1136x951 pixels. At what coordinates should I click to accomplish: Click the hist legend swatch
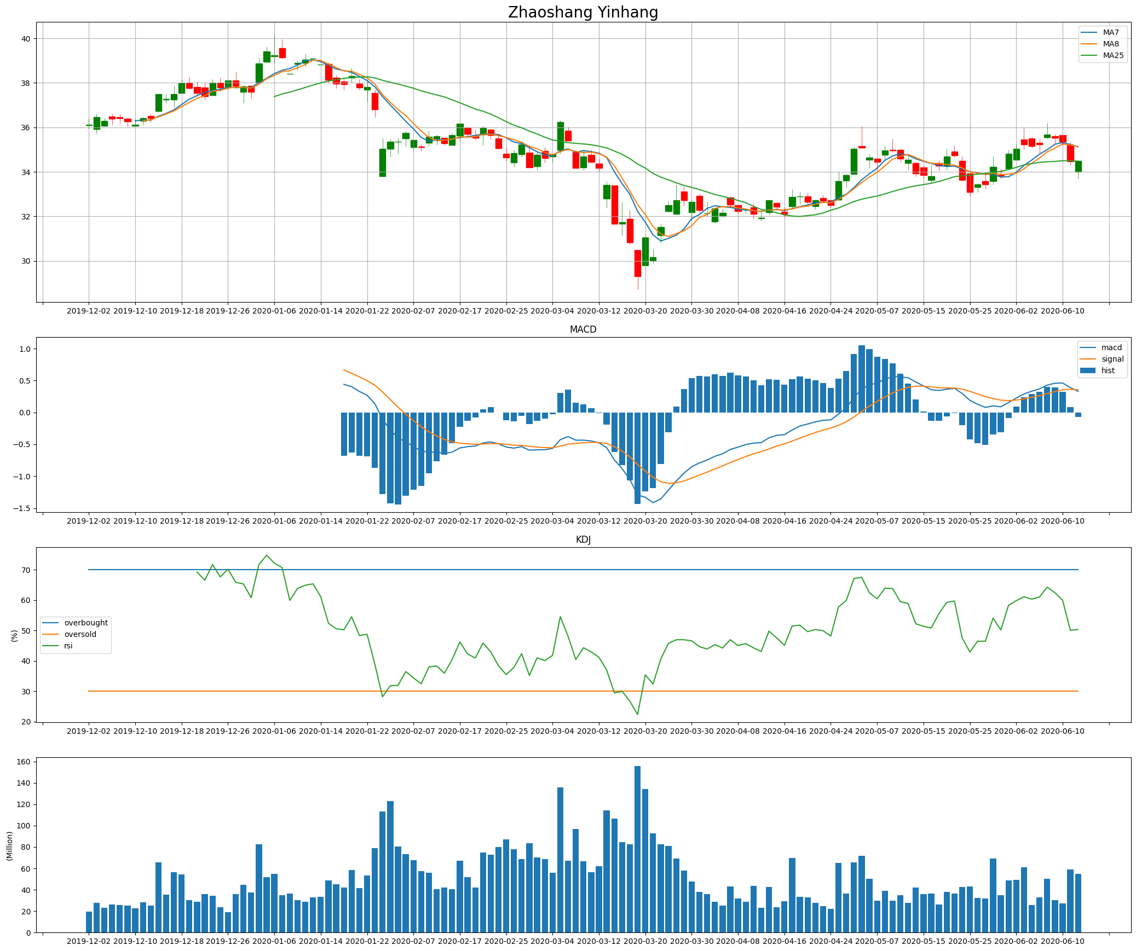(1087, 370)
